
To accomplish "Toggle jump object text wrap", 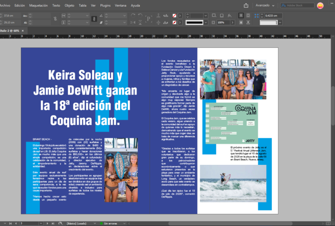I will (x=248, y=23).
